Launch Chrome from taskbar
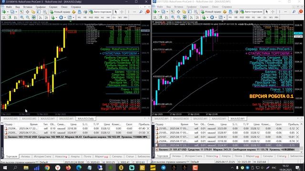The height and width of the screenshot is (171, 305). [47, 168]
